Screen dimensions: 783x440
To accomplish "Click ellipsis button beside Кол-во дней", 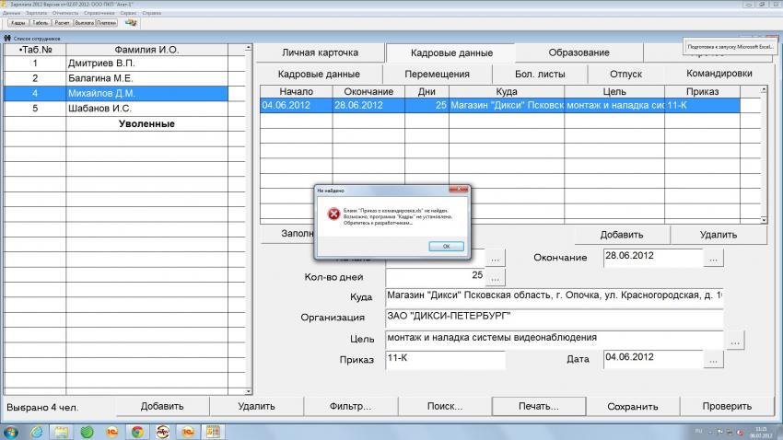I will 496,277.
